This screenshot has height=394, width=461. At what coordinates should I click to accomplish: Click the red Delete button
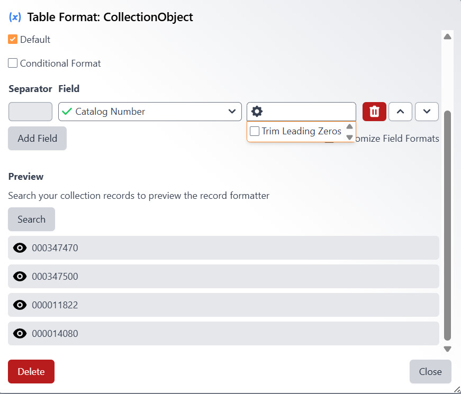[31, 371]
